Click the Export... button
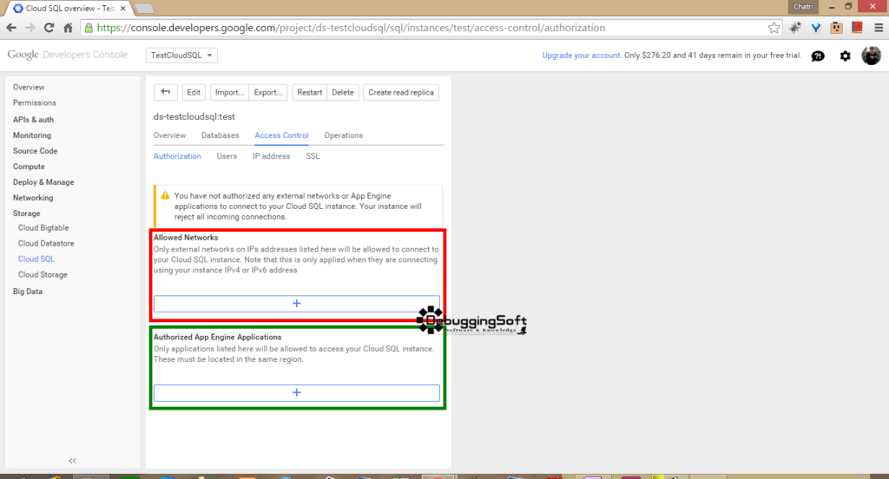The image size is (889, 479). pos(268,92)
